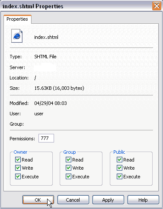Apply the permission changes
The width and height of the screenshot is (163, 209).
point(108,200)
